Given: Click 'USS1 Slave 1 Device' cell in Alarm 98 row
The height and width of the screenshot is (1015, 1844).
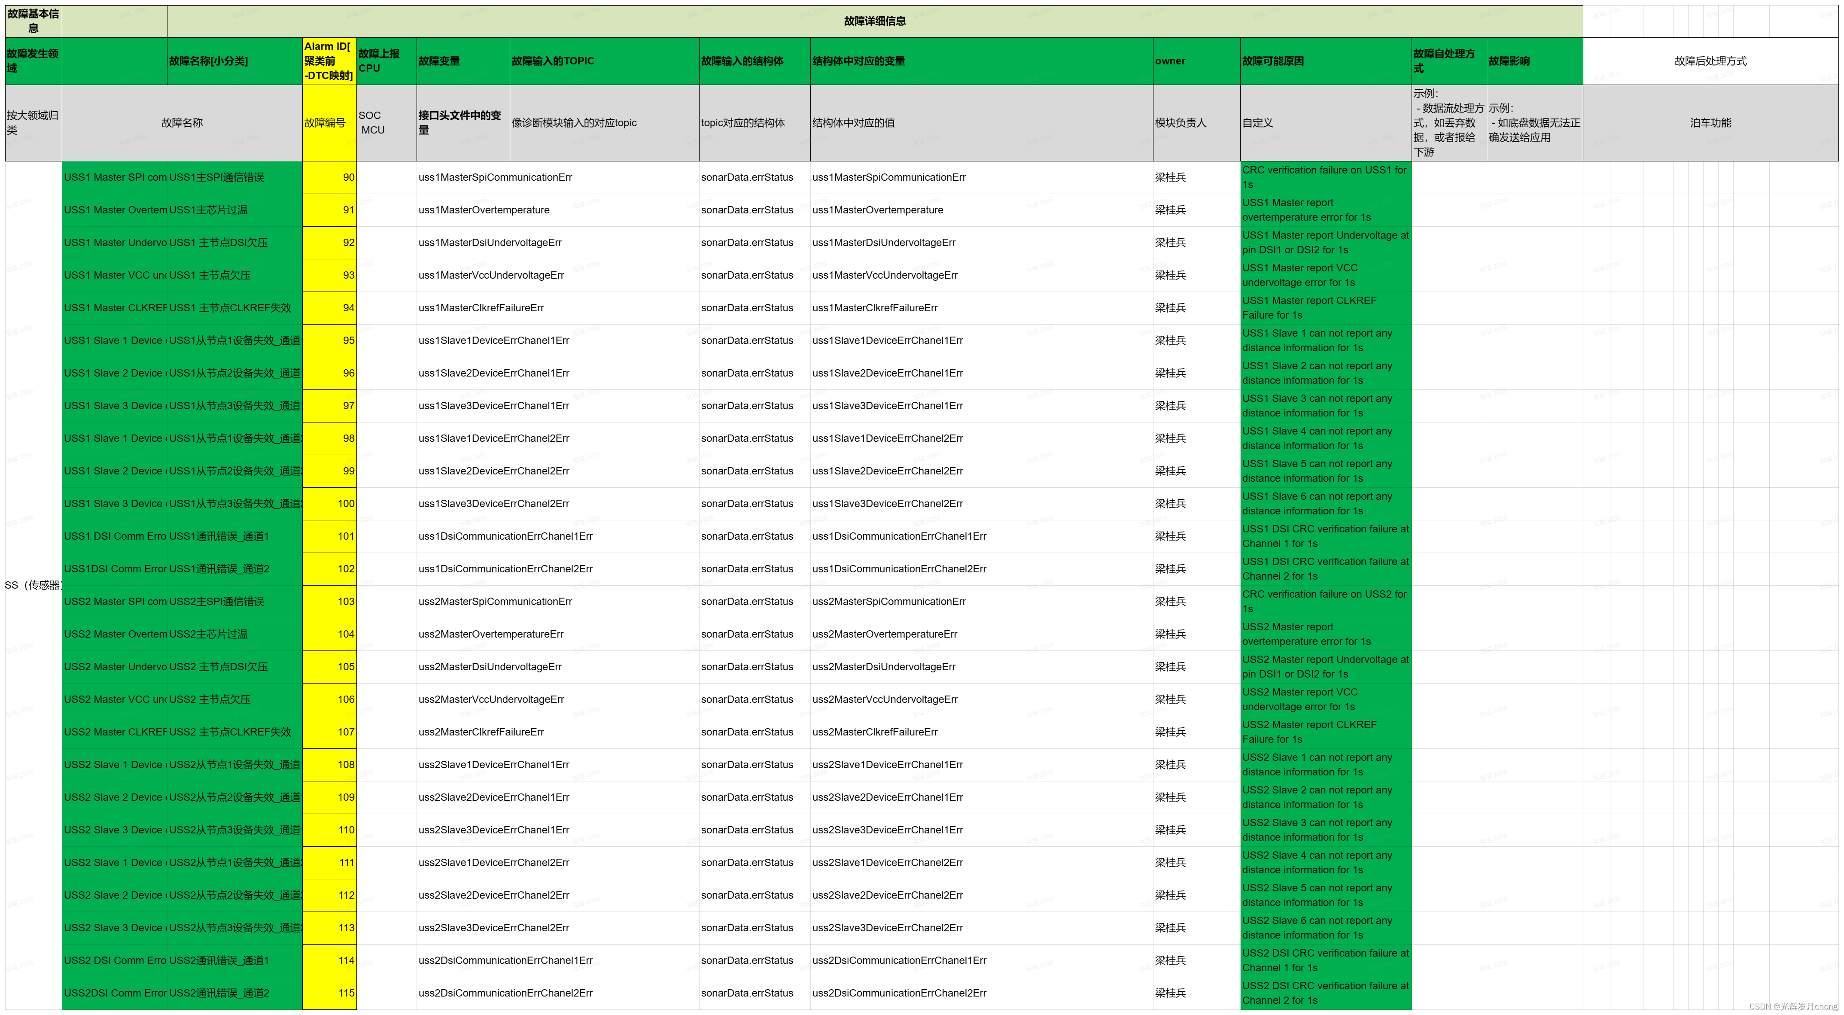Looking at the screenshot, I should click(x=115, y=439).
